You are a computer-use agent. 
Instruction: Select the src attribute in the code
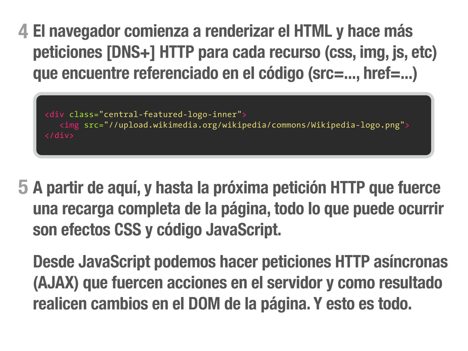91,125
